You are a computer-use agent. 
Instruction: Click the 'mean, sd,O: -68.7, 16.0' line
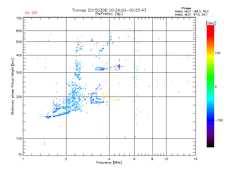click(x=191, y=11)
